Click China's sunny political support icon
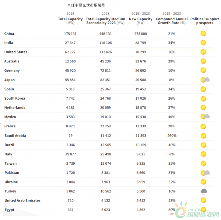This screenshot has height=220, width=221. click(x=203, y=34)
